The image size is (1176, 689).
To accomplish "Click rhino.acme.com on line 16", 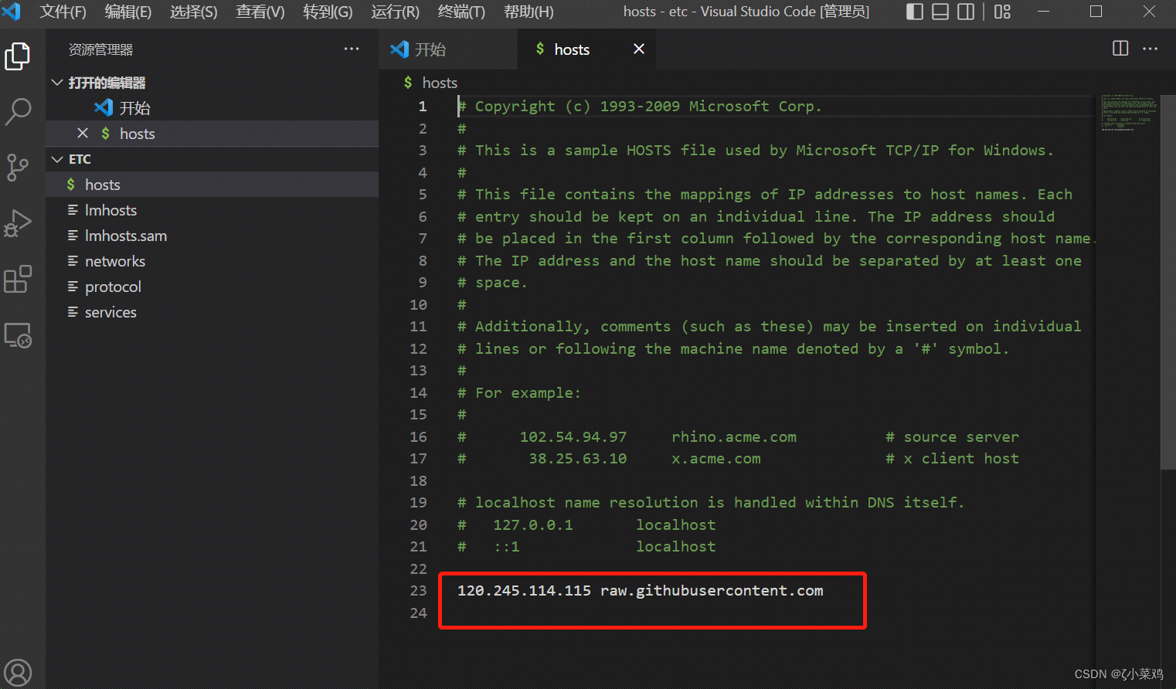I will (734, 437).
